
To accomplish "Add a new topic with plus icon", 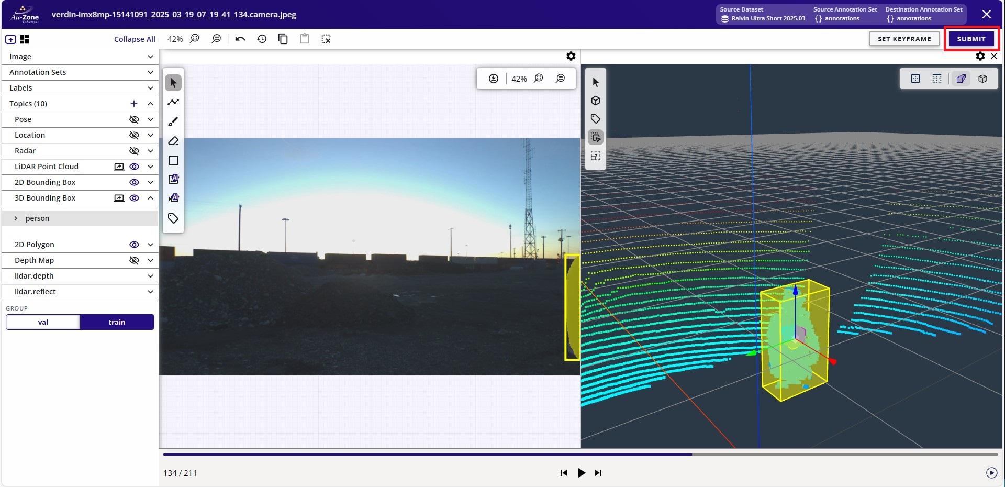I will pyautogui.click(x=134, y=104).
